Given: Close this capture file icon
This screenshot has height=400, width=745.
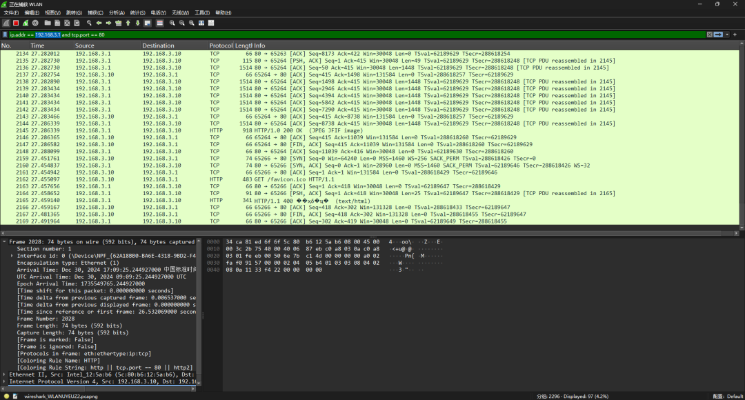Looking at the screenshot, I should (67, 23).
